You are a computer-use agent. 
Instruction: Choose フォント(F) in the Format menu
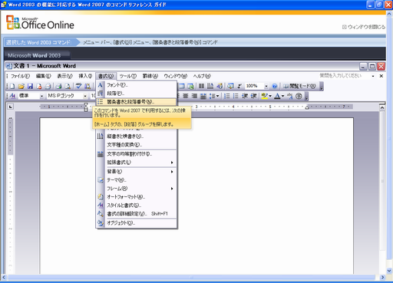[x=137, y=85]
